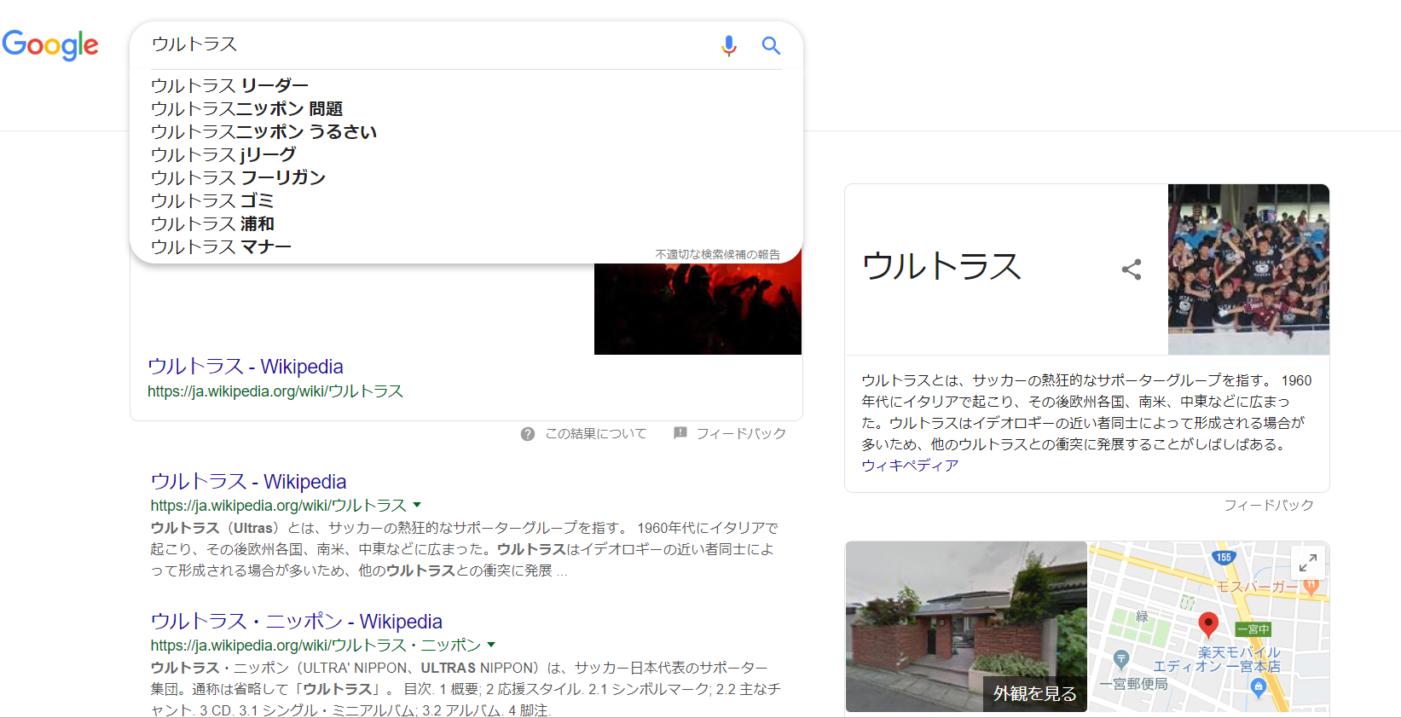Open the supporters photo in the knowledge panel
Viewport: 1401px width, 718px height.
click(1248, 269)
